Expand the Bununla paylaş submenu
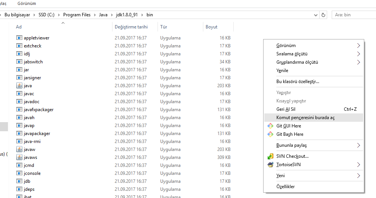Image resolution: width=376 pixels, height=198 pixels. pyautogui.click(x=358, y=145)
